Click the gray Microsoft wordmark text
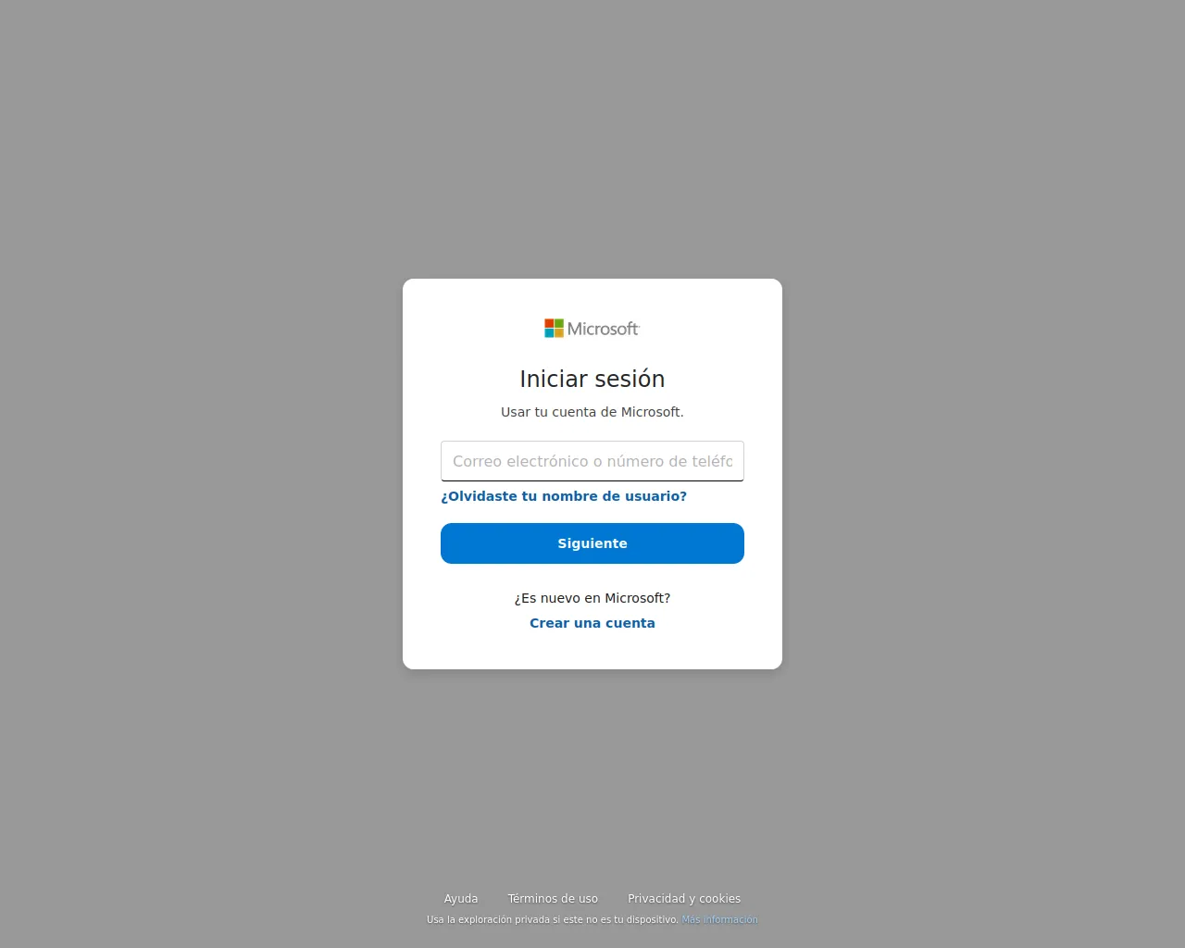The height and width of the screenshot is (948, 1185). (603, 329)
